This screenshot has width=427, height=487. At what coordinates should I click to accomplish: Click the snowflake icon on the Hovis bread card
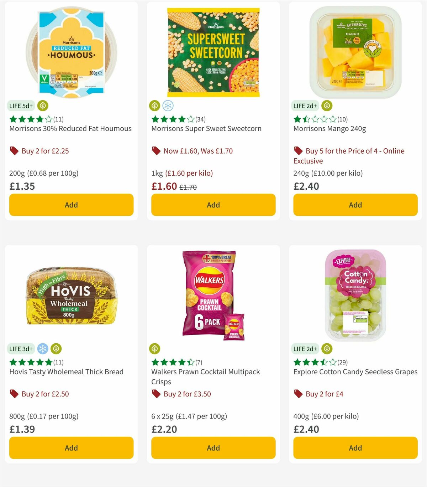click(x=43, y=349)
